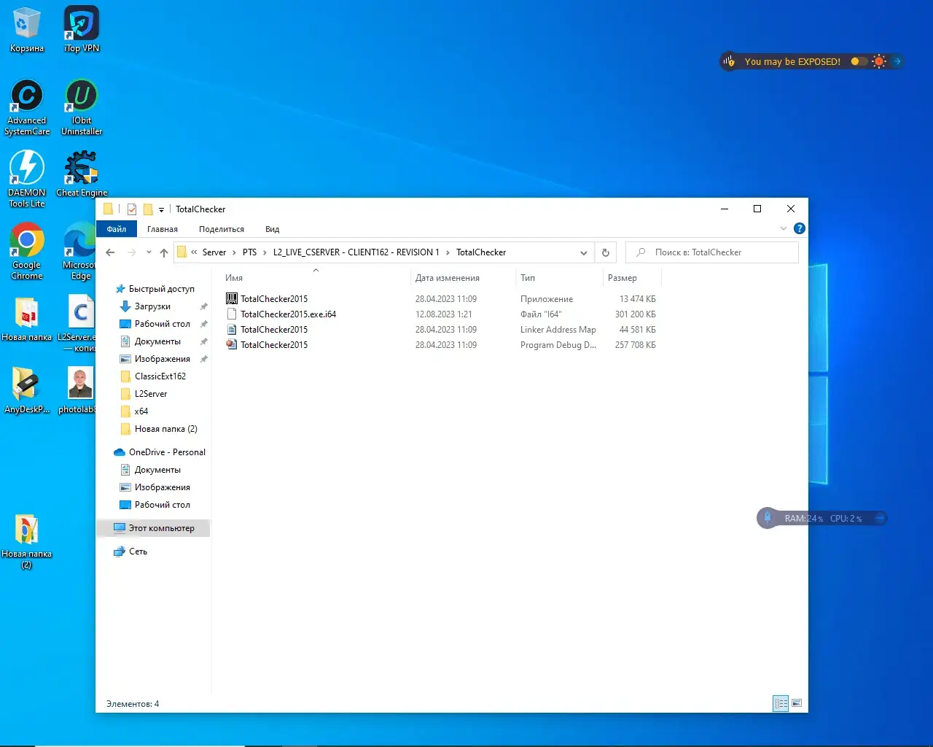The height and width of the screenshot is (747, 933).
Task: Click the chevron after Server in the path
Action: [234, 252]
